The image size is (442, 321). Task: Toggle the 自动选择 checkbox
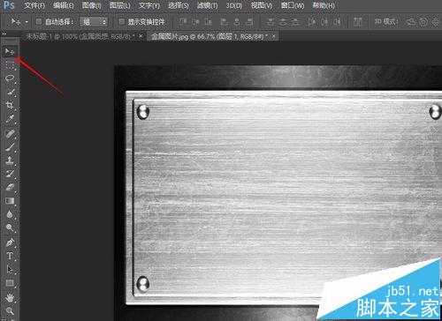click(x=38, y=21)
